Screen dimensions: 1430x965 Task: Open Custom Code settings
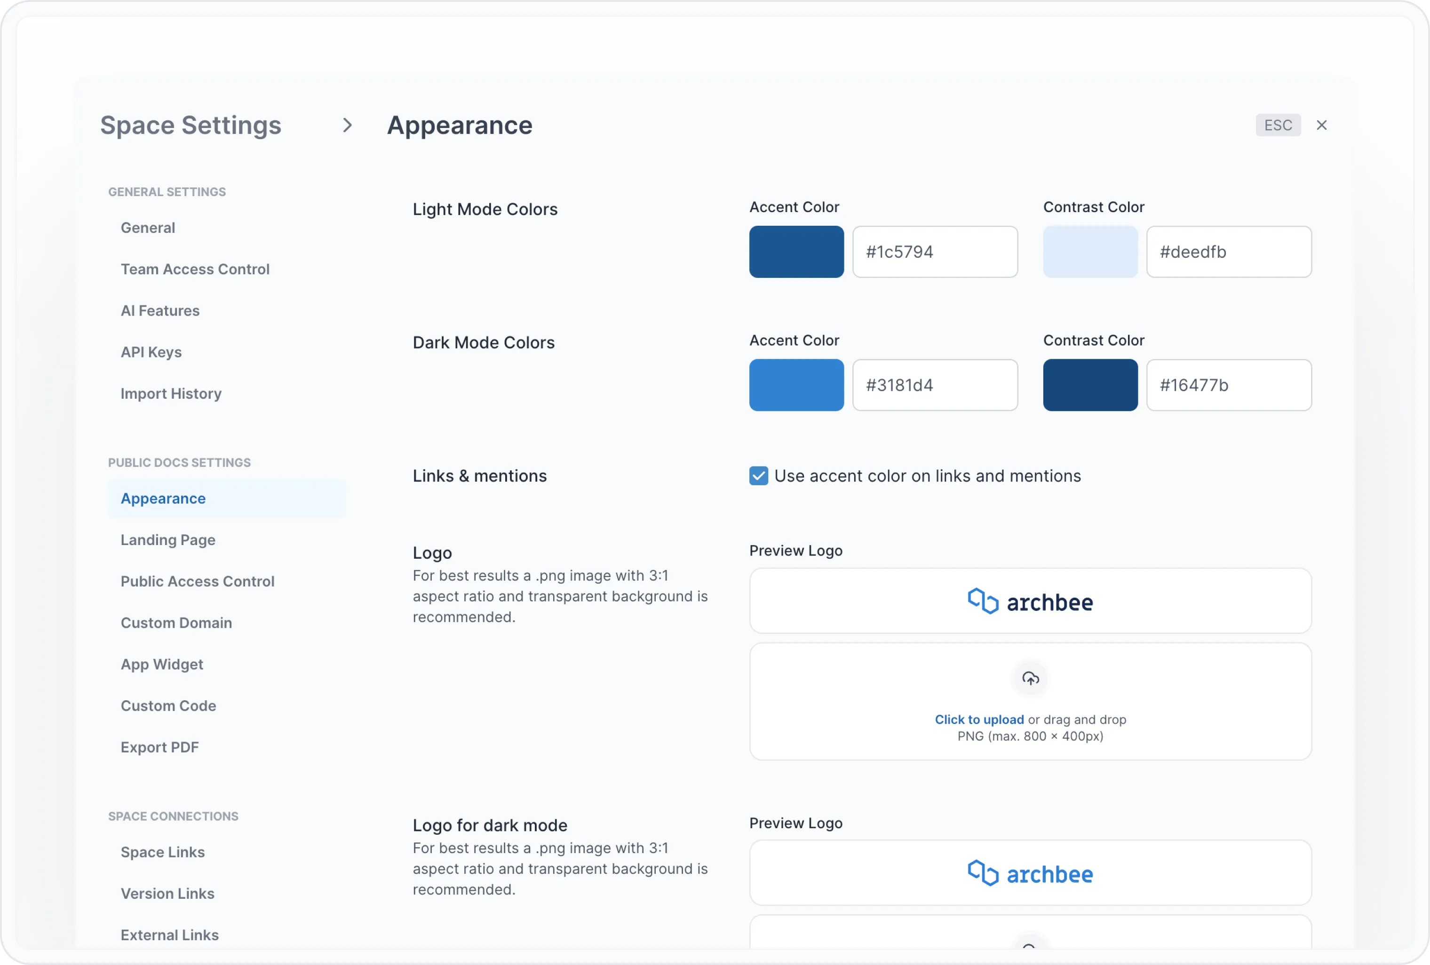168,706
